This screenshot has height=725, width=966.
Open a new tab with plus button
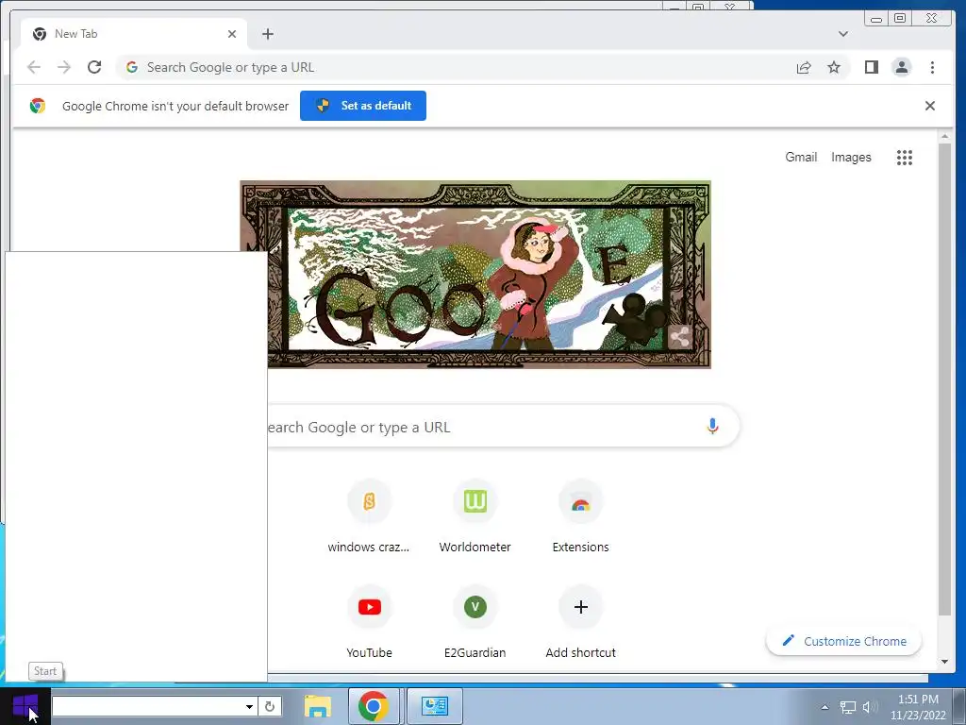point(267,34)
